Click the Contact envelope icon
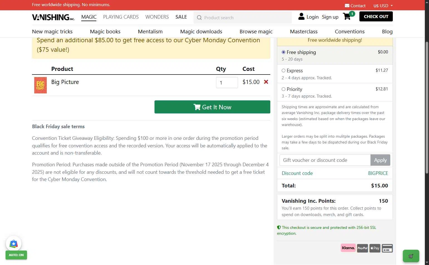 347,6
